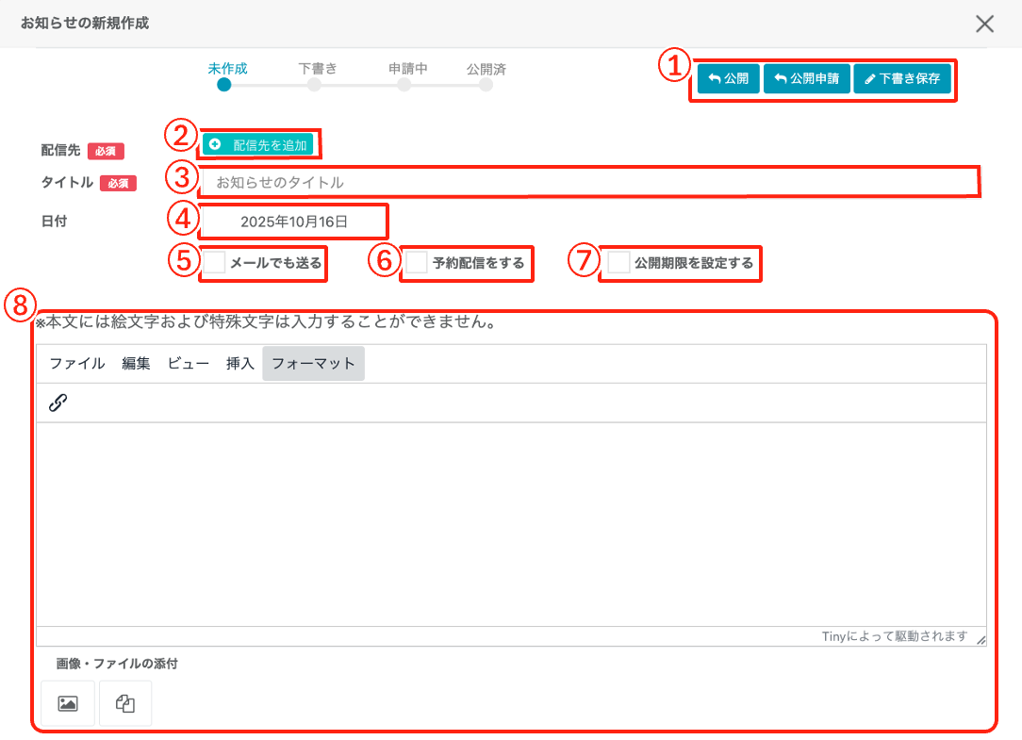Click the insert link icon in editor toolbar
The height and width of the screenshot is (740, 1022).
58,403
